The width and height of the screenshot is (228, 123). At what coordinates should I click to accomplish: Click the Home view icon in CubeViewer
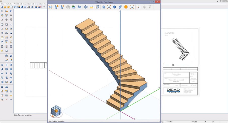pos(104,7)
